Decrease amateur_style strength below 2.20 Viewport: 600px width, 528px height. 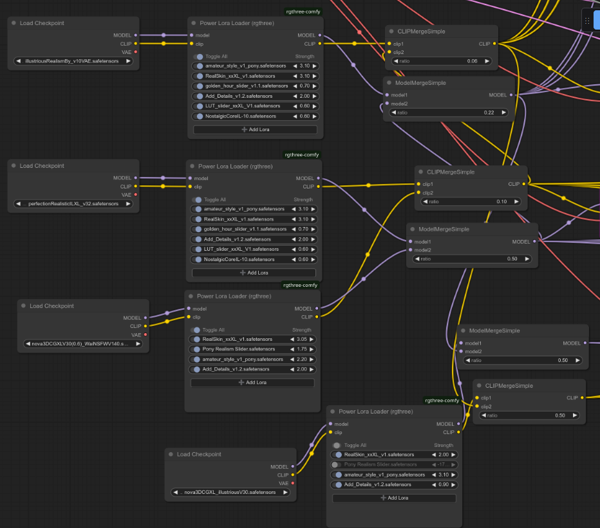tap(292, 360)
